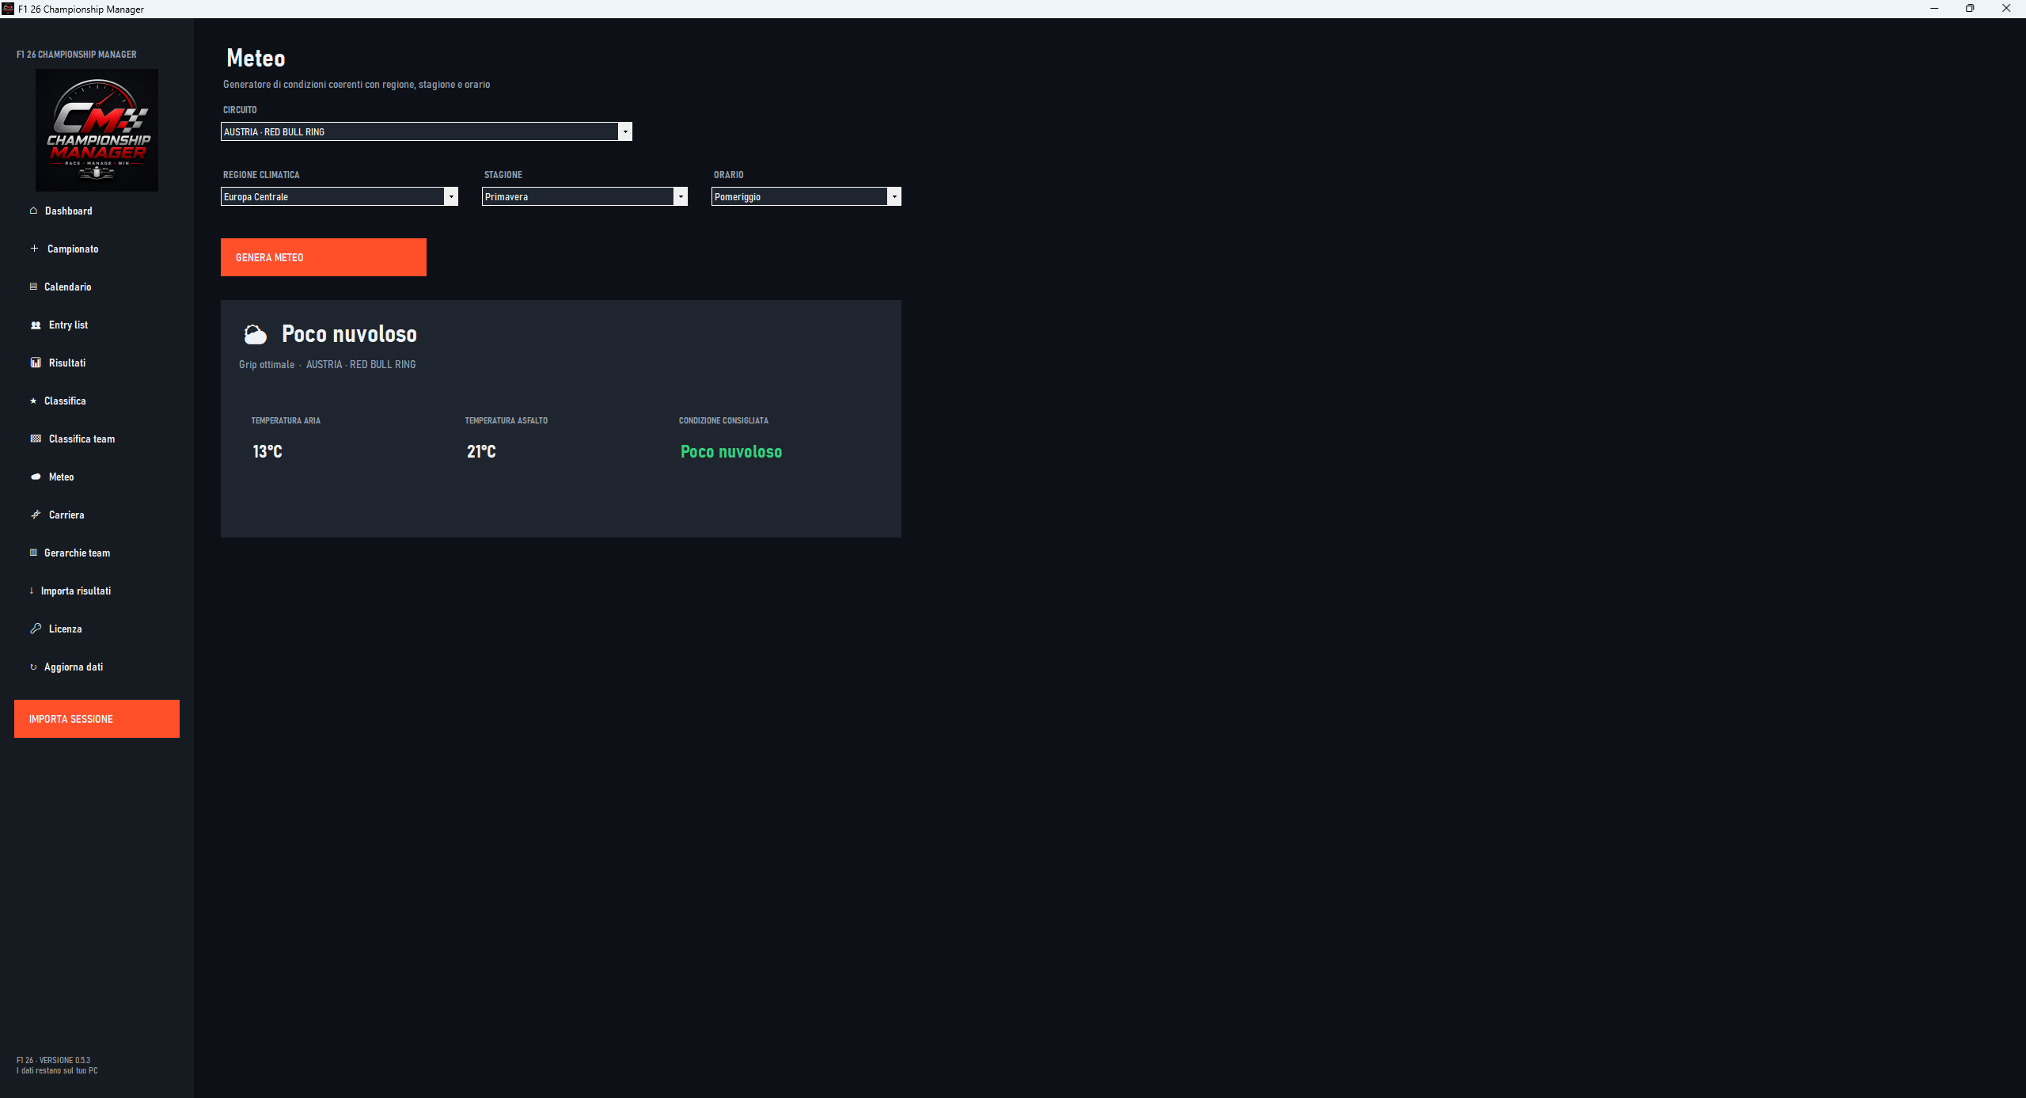Open Dashboard via its home icon
The height and width of the screenshot is (1098, 2026).
tap(33, 211)
